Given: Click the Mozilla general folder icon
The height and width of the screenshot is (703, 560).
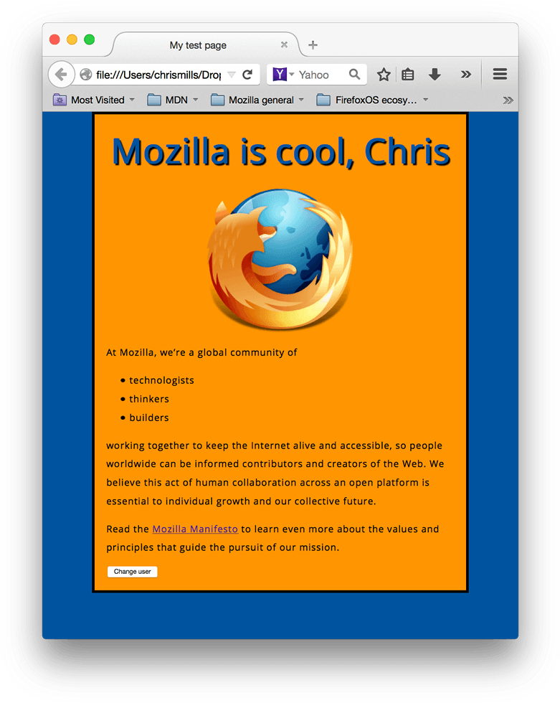Looking at the screenshot, I should click(217, 100).
